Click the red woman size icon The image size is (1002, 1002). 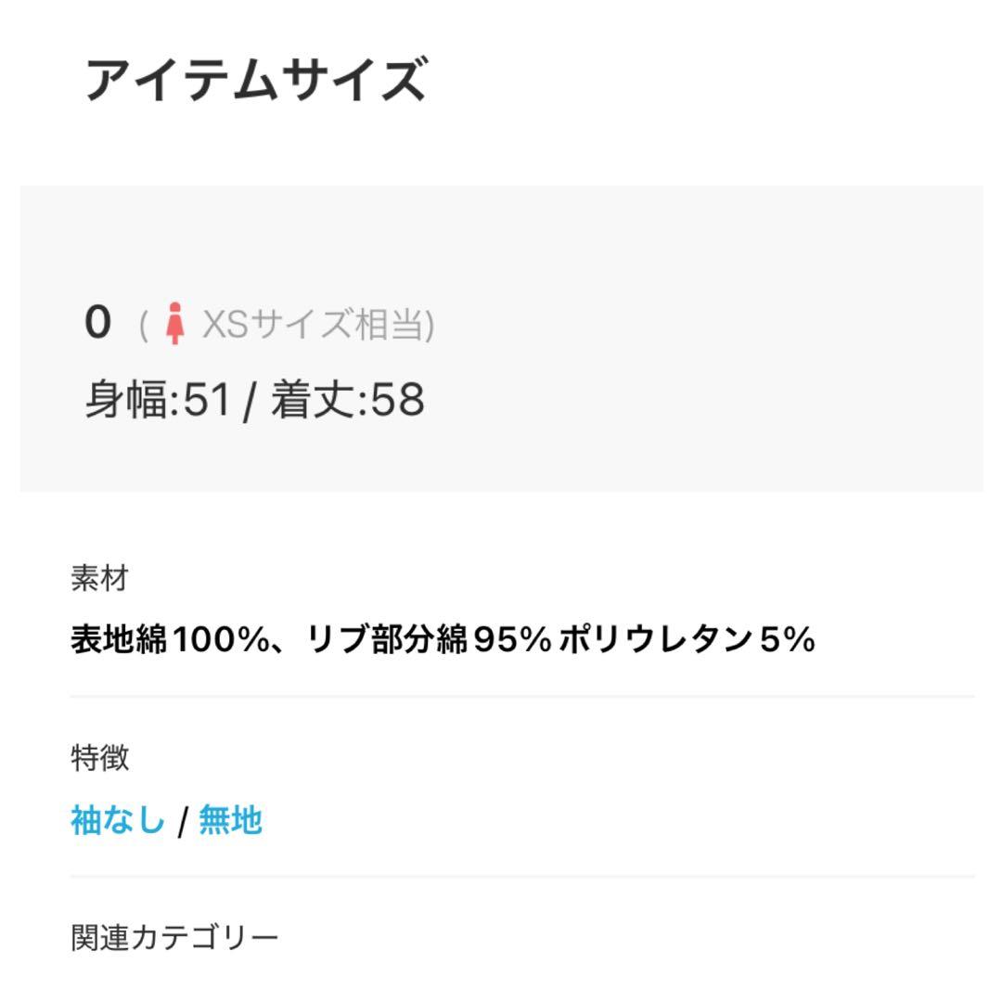(174, 325)
